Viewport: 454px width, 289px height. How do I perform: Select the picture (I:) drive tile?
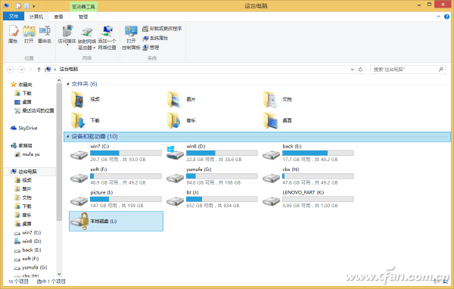[x=116, y=199]
